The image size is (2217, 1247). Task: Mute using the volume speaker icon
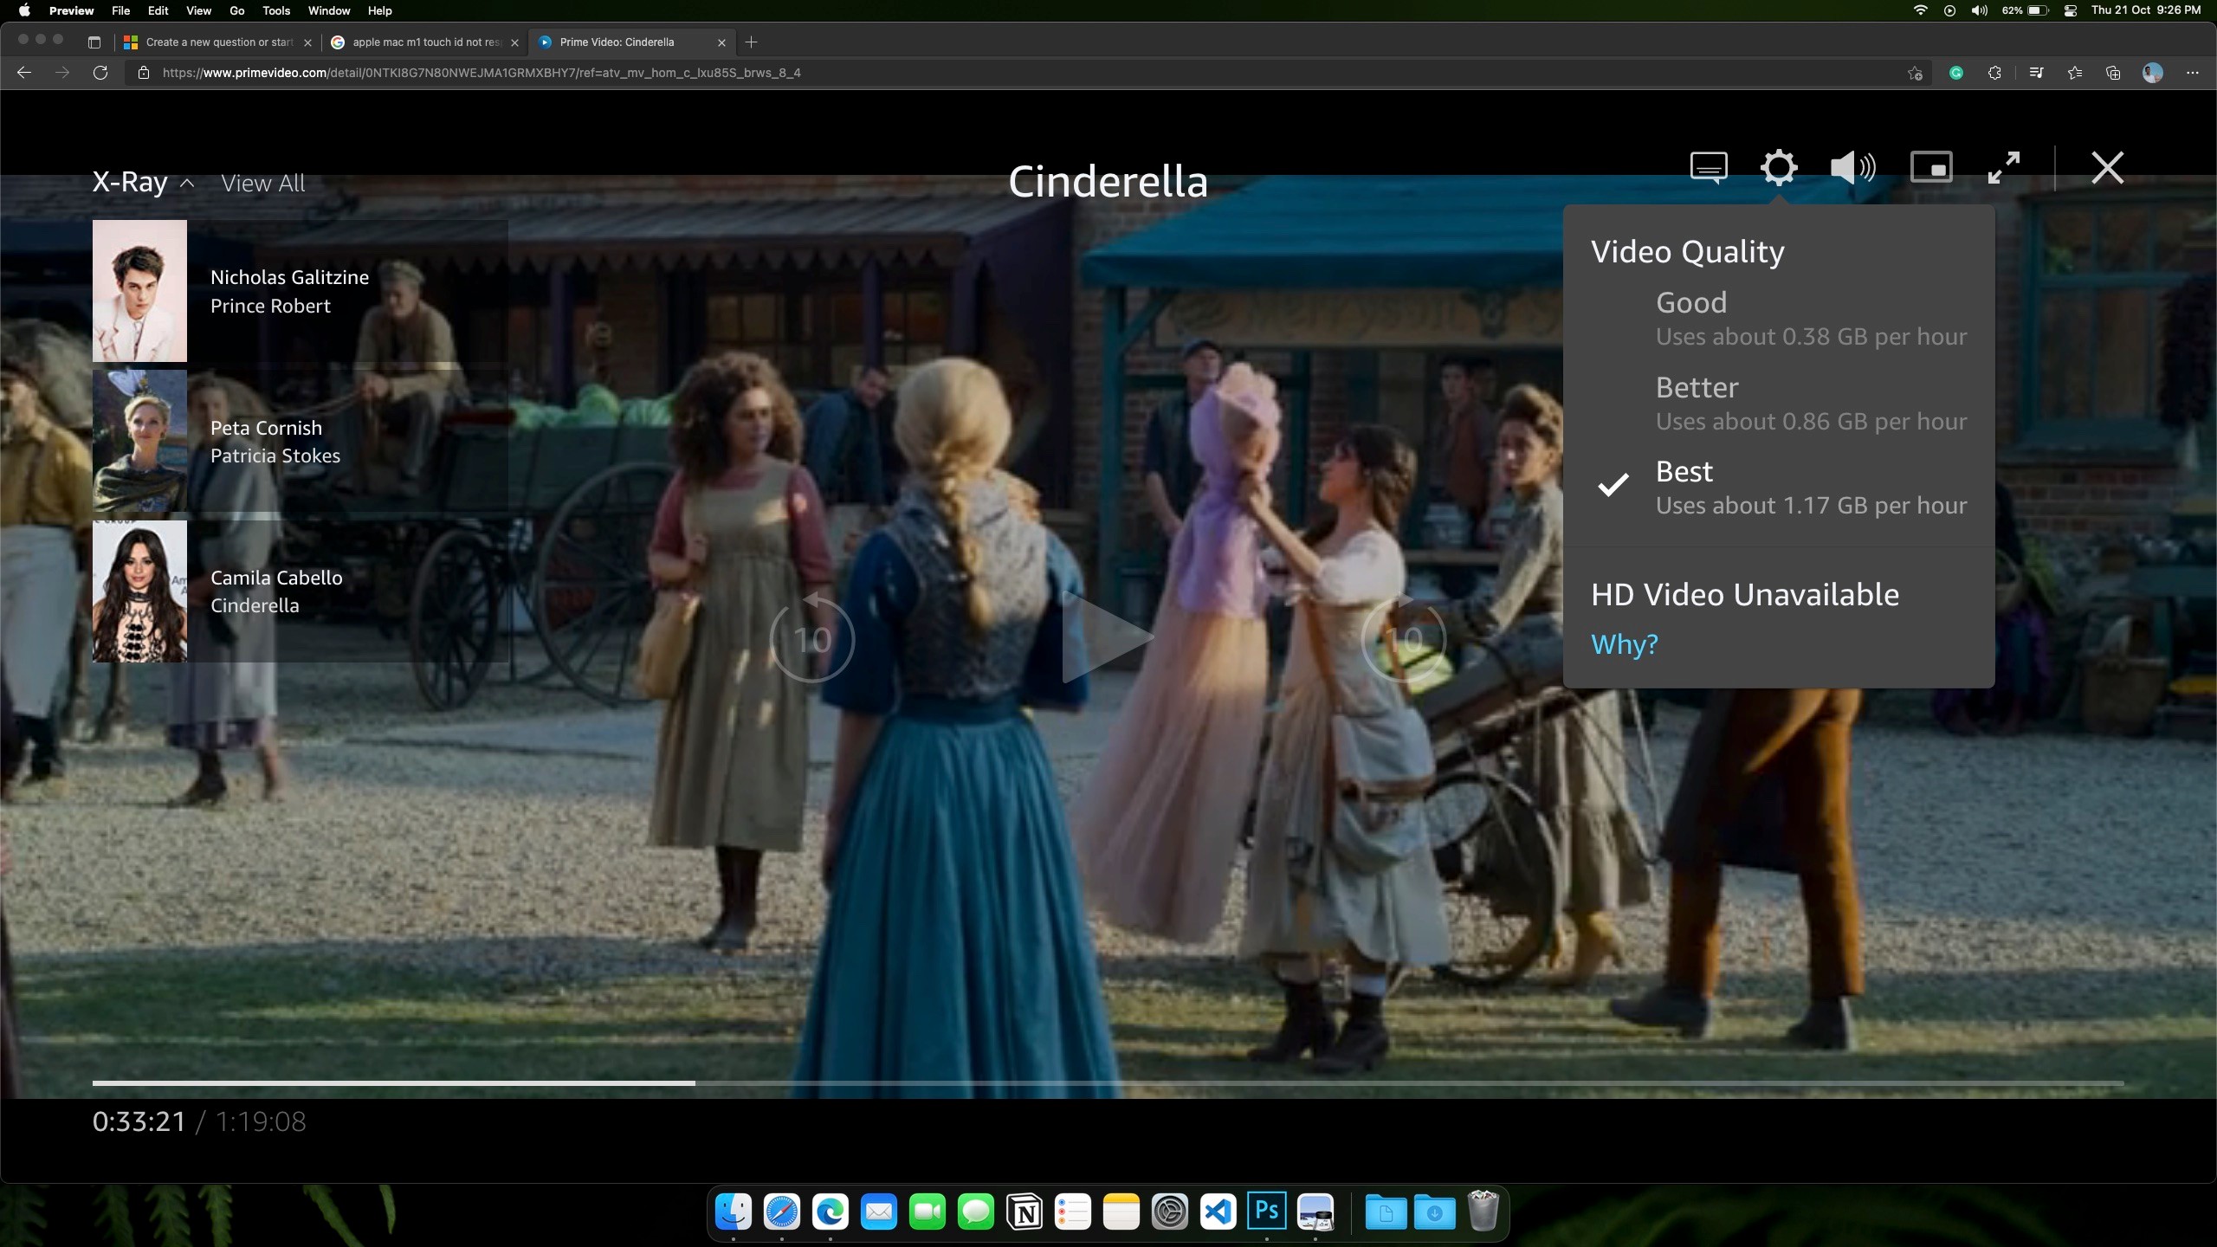click(x=1852, y=167)
